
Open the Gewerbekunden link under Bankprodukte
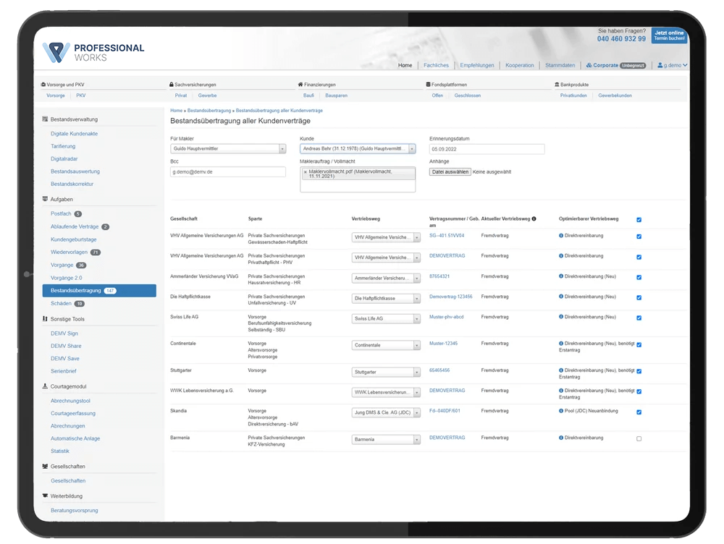[615, 95]
